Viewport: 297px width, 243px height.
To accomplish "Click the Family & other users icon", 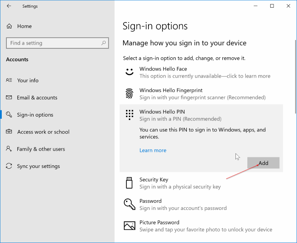I will click(9, 149).
